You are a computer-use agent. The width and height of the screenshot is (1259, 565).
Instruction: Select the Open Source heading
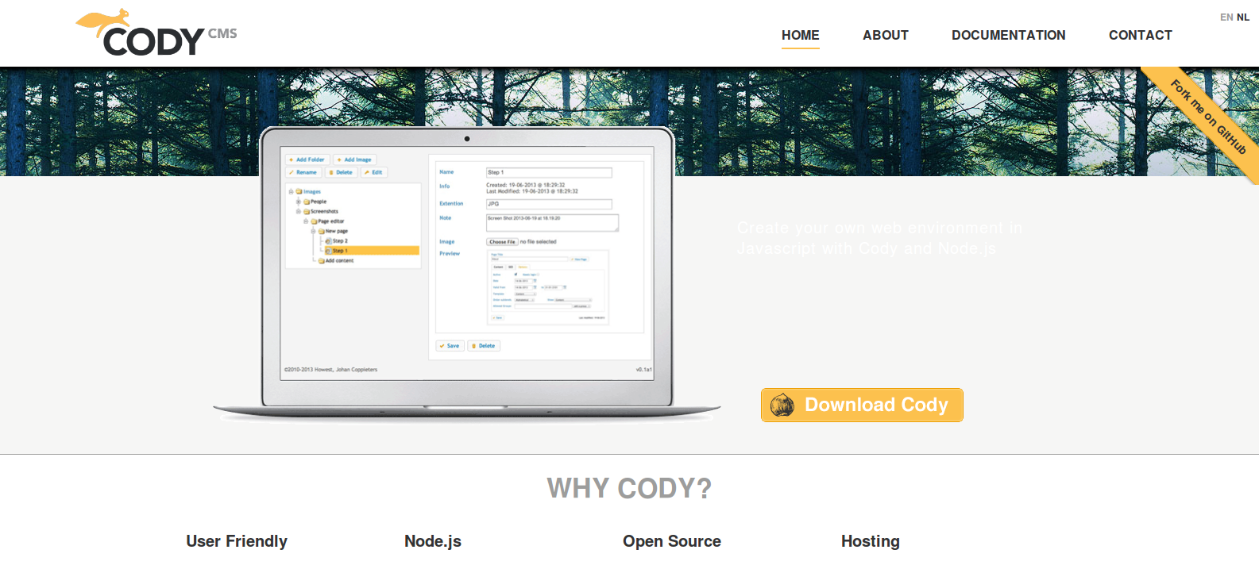(672, 541)
